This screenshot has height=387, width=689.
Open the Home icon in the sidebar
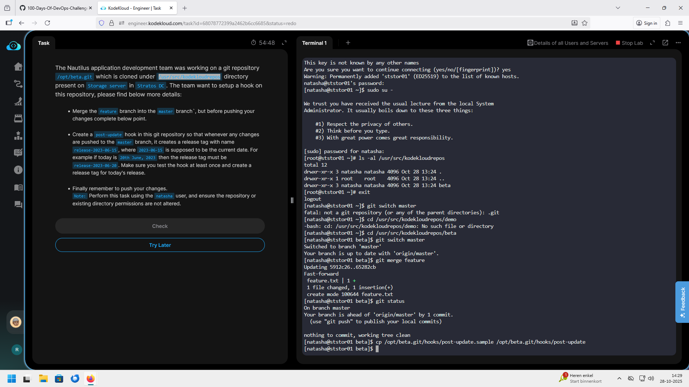18,67
